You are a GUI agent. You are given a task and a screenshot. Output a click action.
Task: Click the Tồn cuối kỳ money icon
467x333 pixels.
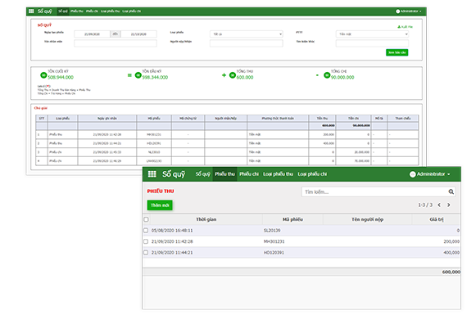(43, 75)
